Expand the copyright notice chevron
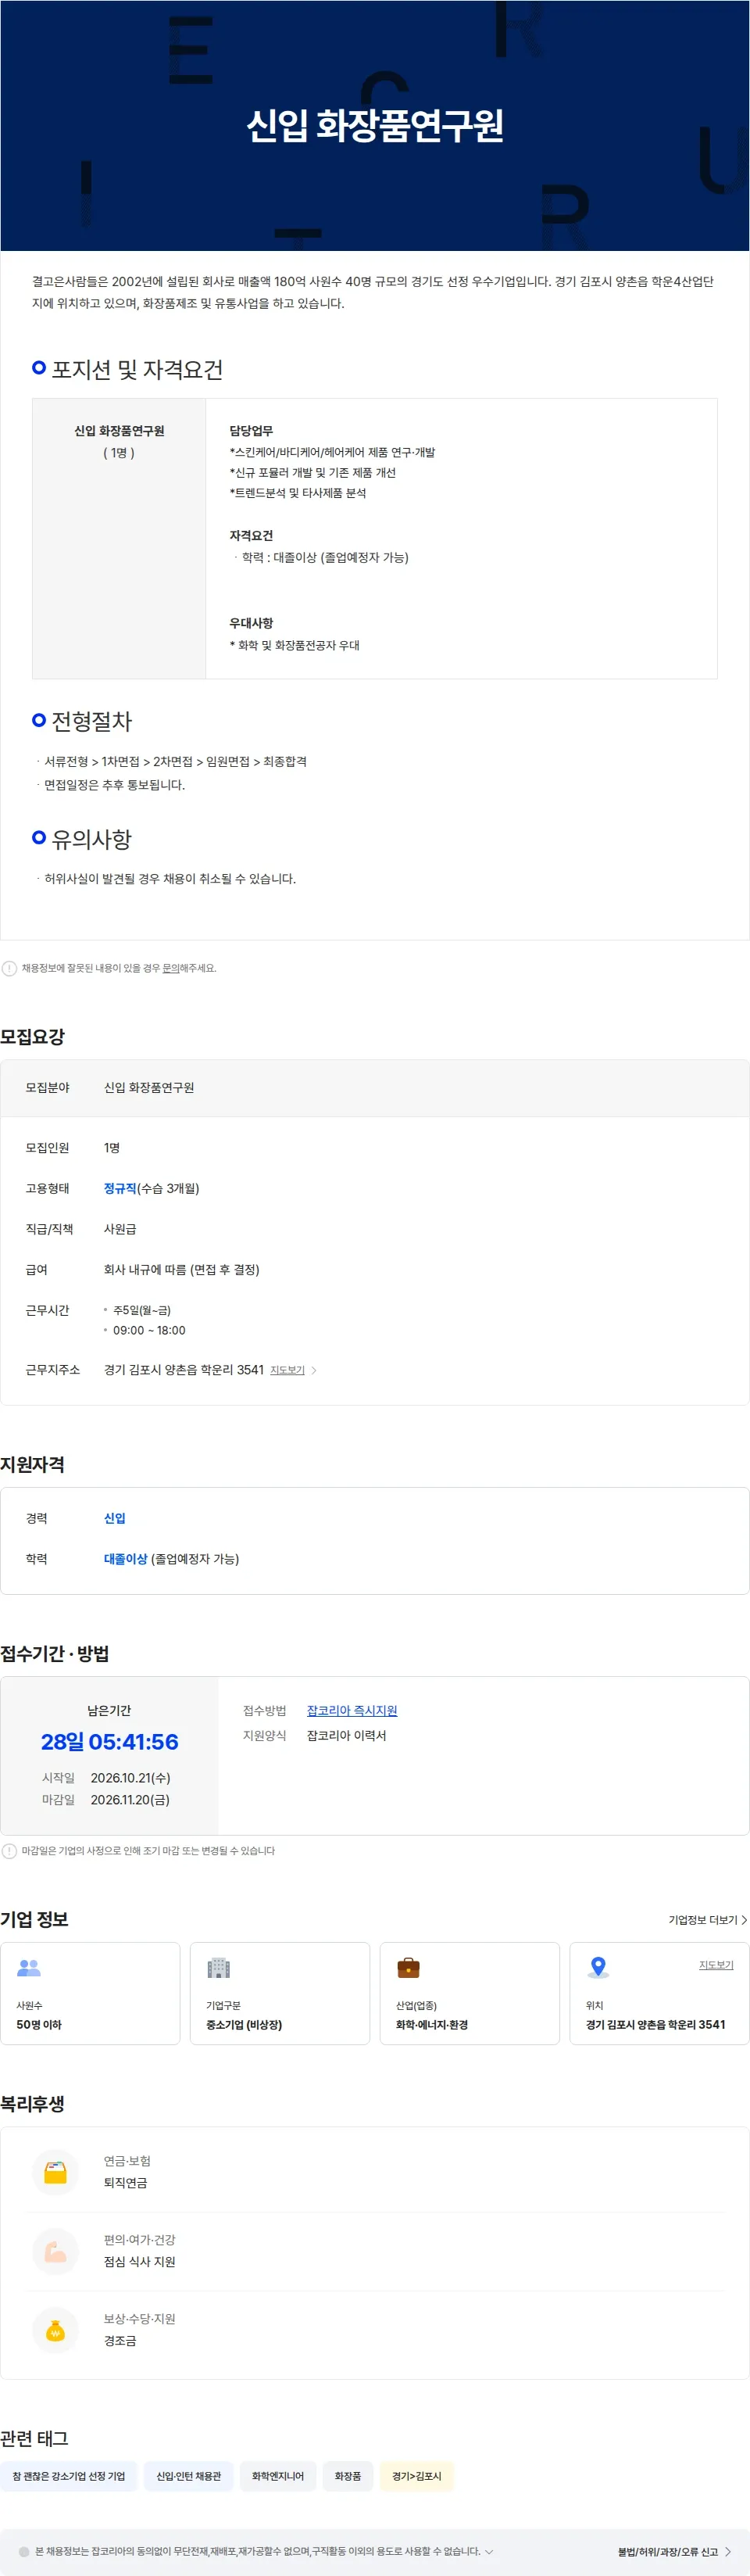This screenshot has width=750, height=2576. (x=488, y=2552)
